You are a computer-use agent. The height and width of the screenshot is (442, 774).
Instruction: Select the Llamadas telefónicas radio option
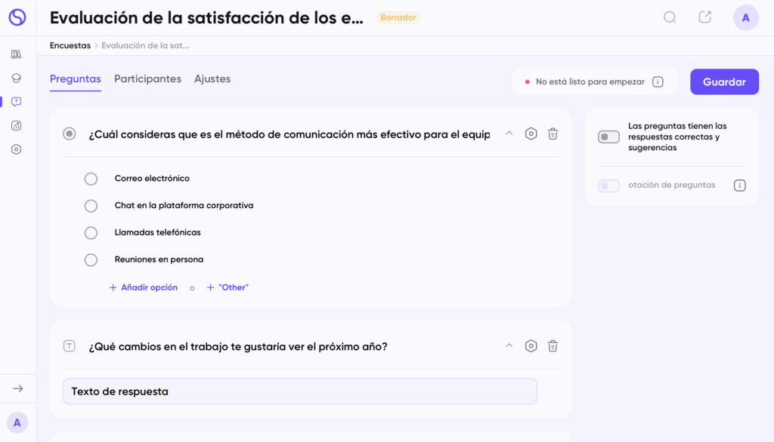(x=91, y=233)
